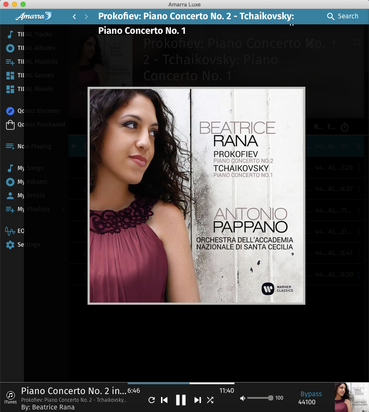
Task: Open the EQ waveform icon
Action: [x=10, y=231]
